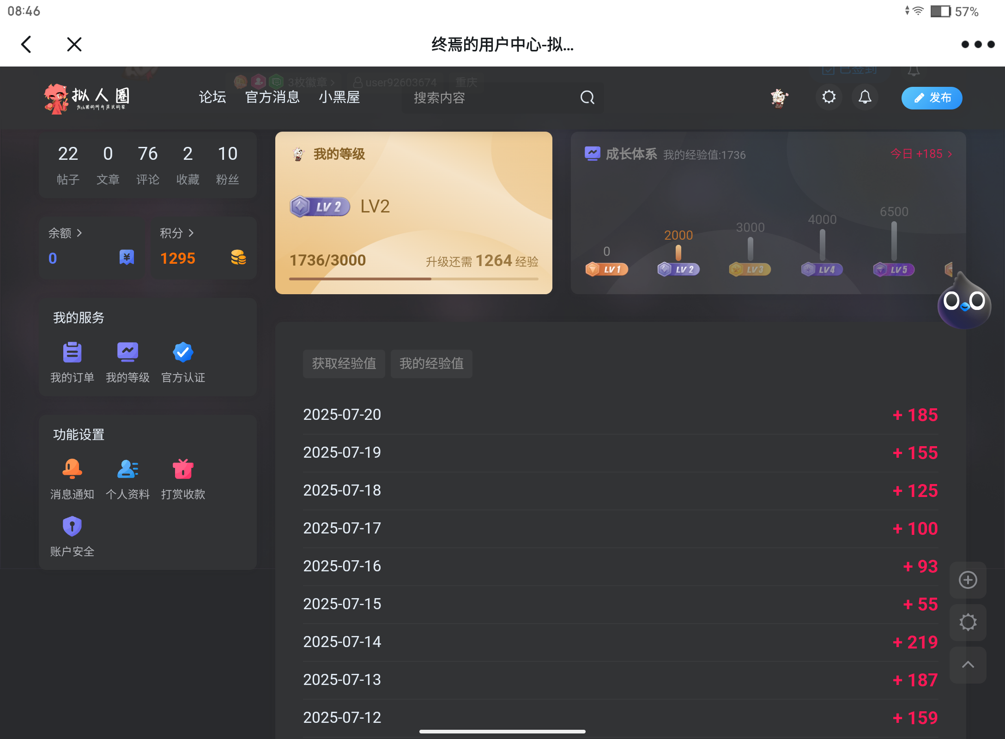Click the 08:46 clock in status bar

click(24, 11)
